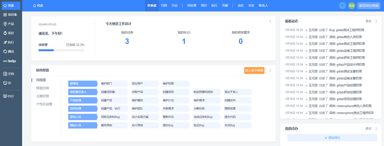Click the 维护模块 flow step
This screenshot has height=146, width=384.
click(145, 100)
